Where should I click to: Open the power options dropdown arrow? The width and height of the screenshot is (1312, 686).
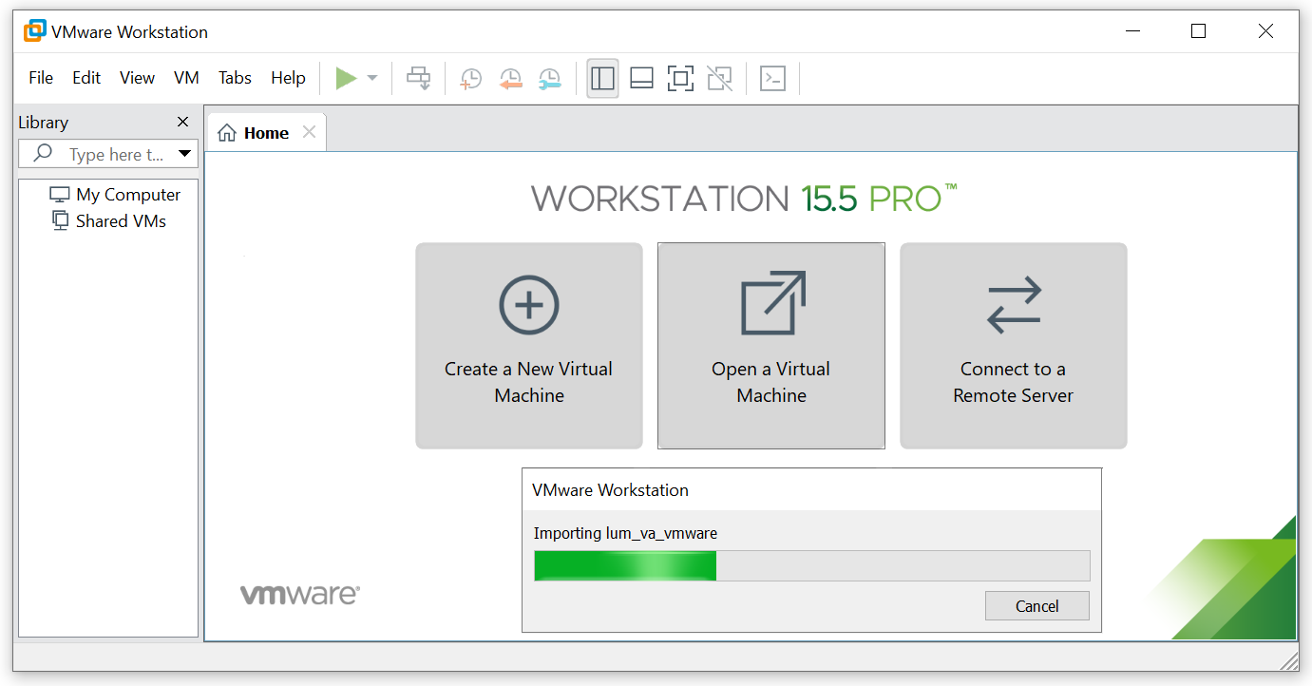(x=371, y=78)
